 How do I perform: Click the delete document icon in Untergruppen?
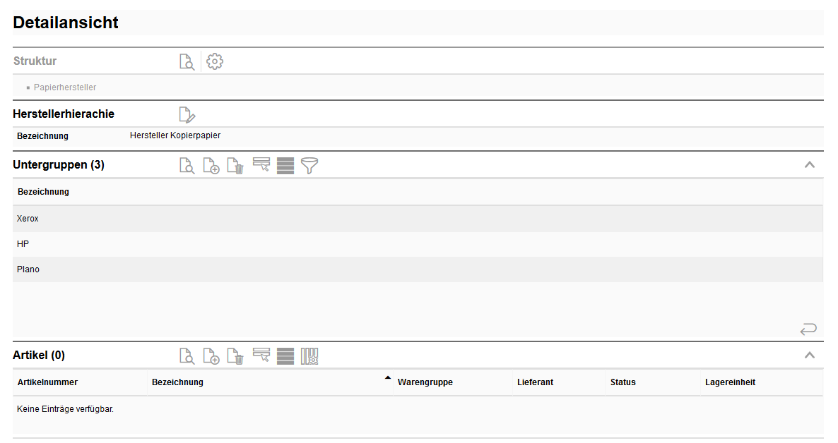(235, 166)
